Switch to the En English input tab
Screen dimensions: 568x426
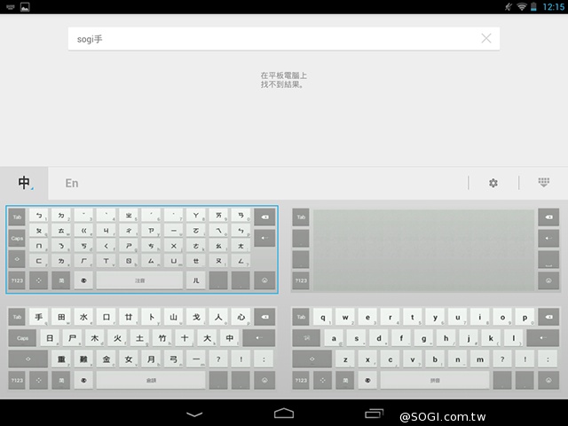[x=72, y=183]
